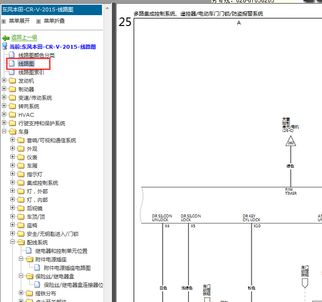
Task: Click the 附件电源插座电路图 page icon
Action: (x=37, y=267)
